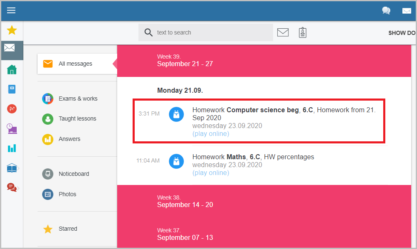
Task: Select Photos filter
Action: click(x=67, y=194)
